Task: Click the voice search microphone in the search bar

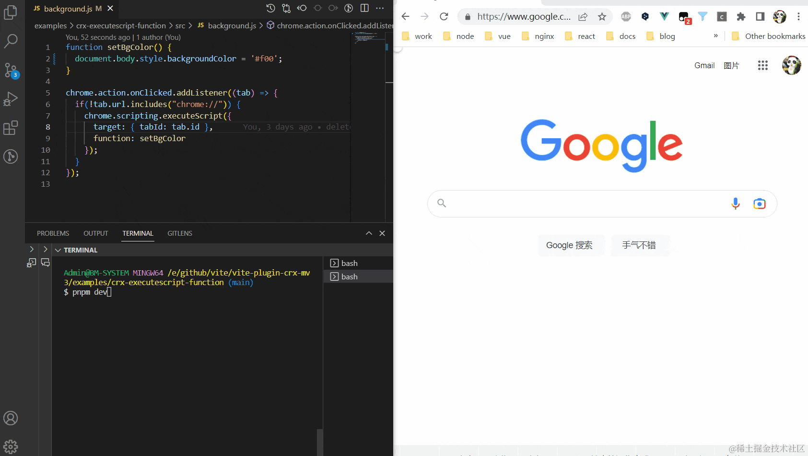Action: (735, 204)
